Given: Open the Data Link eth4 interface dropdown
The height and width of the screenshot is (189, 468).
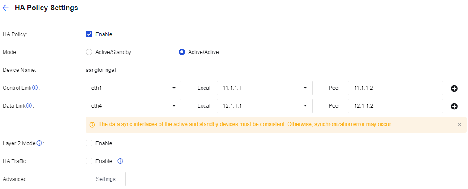Looking at the screenshot, I should pyautogui.click(x=133, y=106).
